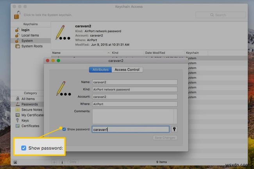The width and height of the screenshot is (254, 169).
Task: Close the caravan2 dialog with red button
Action: (x=48, y=60)
